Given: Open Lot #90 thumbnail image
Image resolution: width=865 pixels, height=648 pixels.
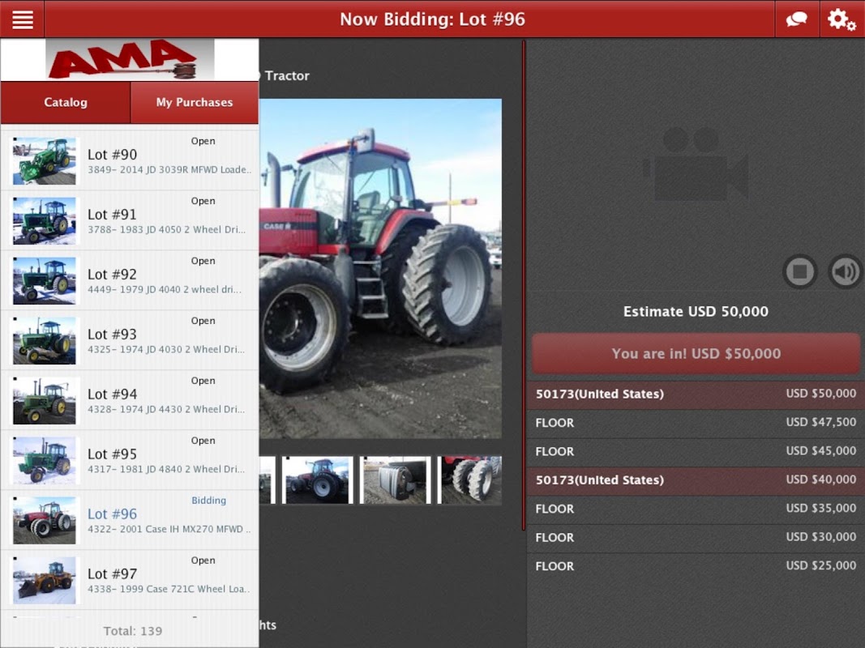Looking at the screenshot, I should click(x=44, y=161).
